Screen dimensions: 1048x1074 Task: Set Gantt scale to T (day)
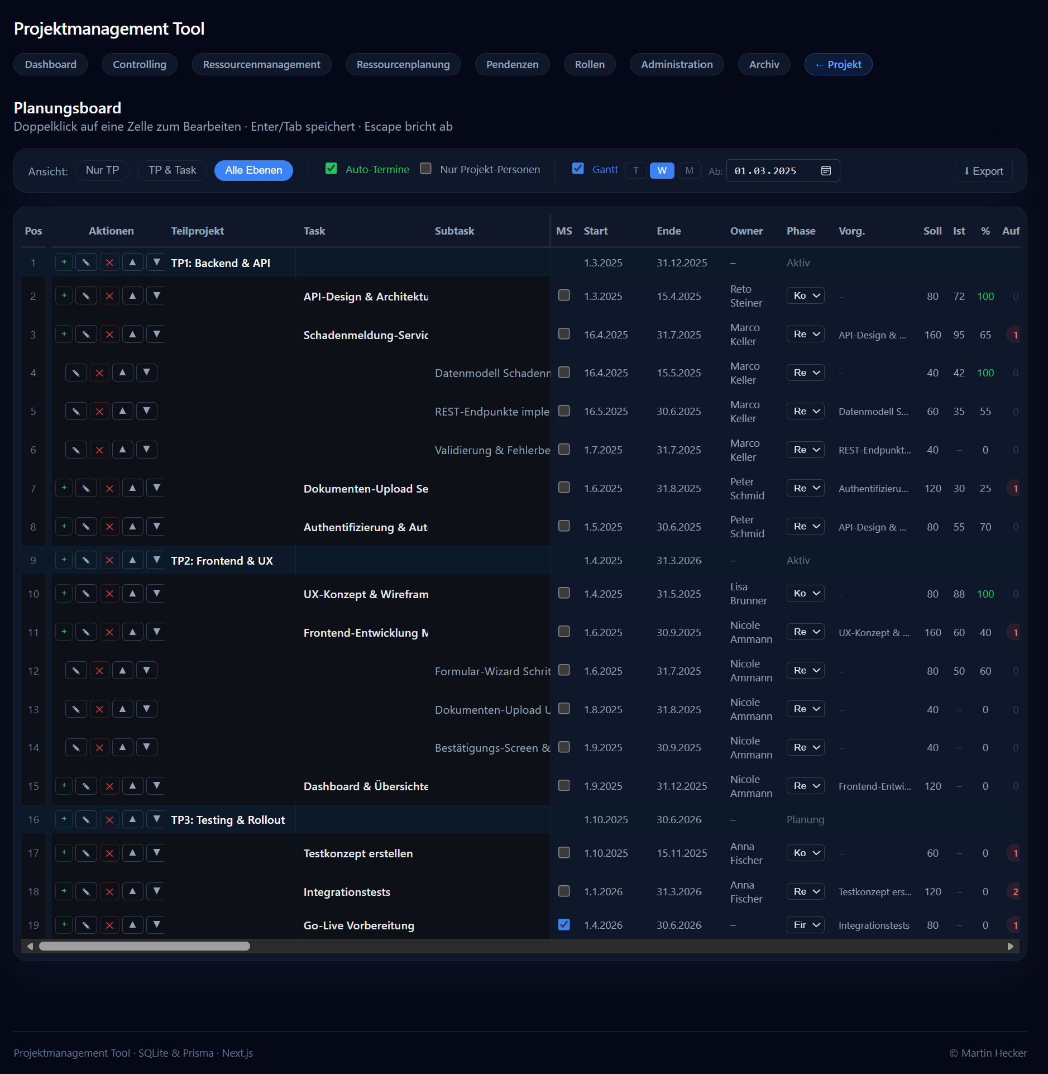pyautogui.click(x=635, y=170)
